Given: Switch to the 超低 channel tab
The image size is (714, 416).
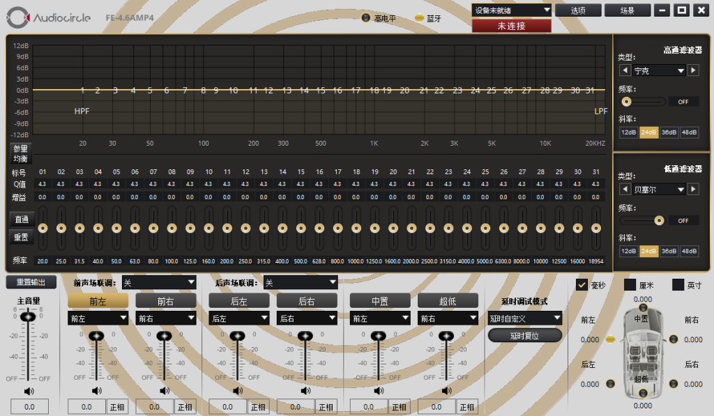Looking at the screenshot, I should [448, 301].
